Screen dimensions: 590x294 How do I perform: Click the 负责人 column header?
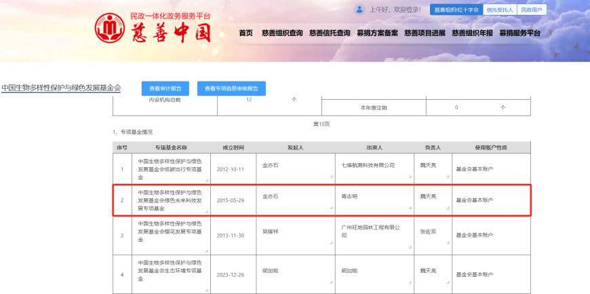(x=433, y=148)
